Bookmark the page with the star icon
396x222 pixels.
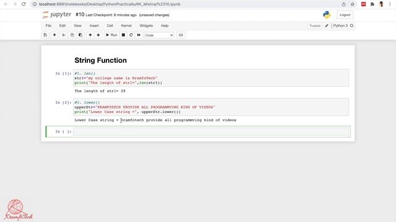[x=353, y=4]
